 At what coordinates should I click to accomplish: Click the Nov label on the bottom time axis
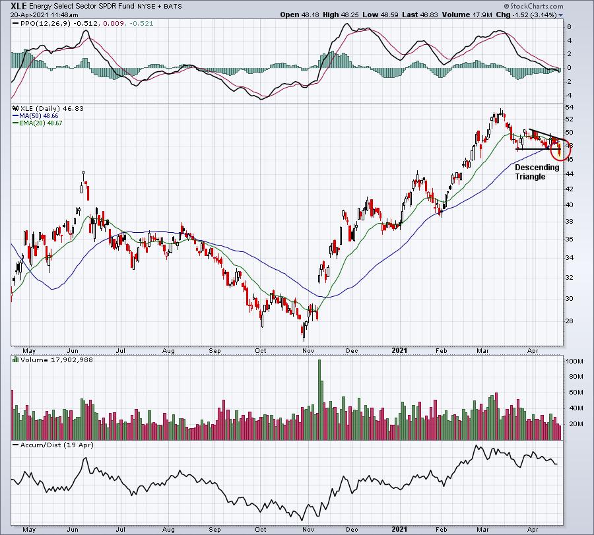tap(308, 529)
